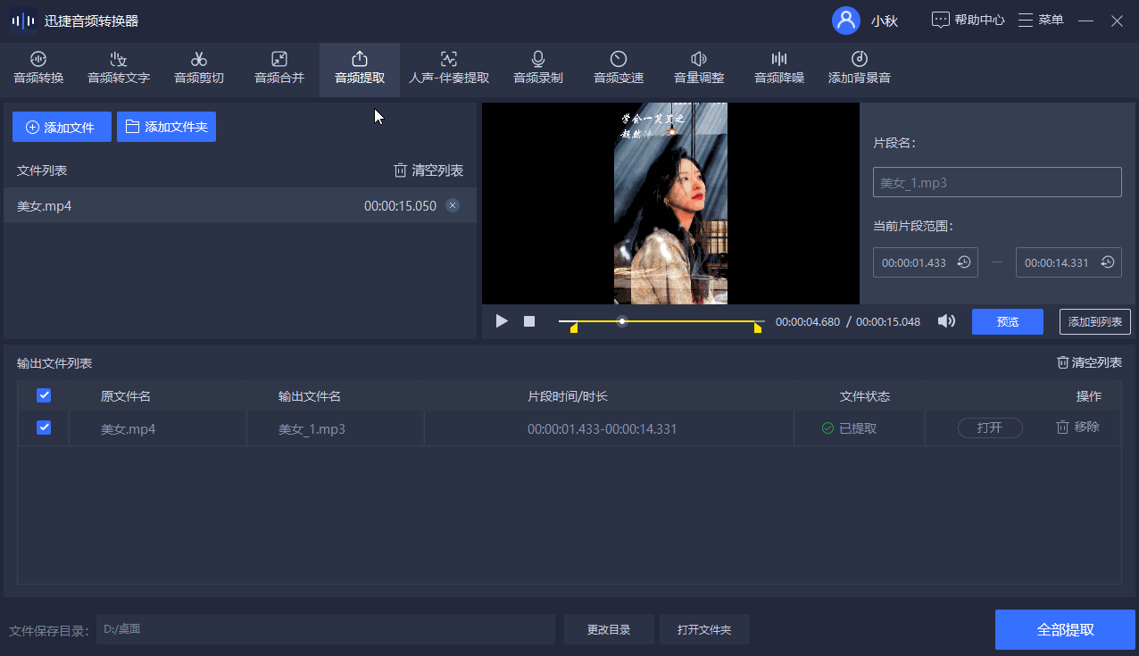This screenshot has height=656, width=1139.
Task: Open the 音频剪切 audio cutting tool
Action: tap(199, 69)
